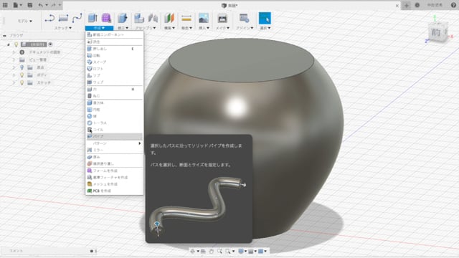This screenshot has width=459, height=258.
Task: Toggle visibility lightbulb for ボディ folder
Action: [22, 75]
